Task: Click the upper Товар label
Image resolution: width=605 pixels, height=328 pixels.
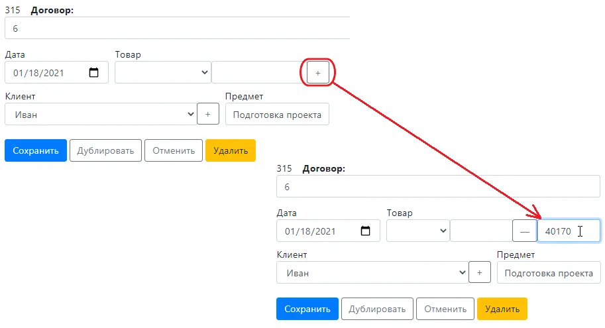Action: [x=128, y=55]
